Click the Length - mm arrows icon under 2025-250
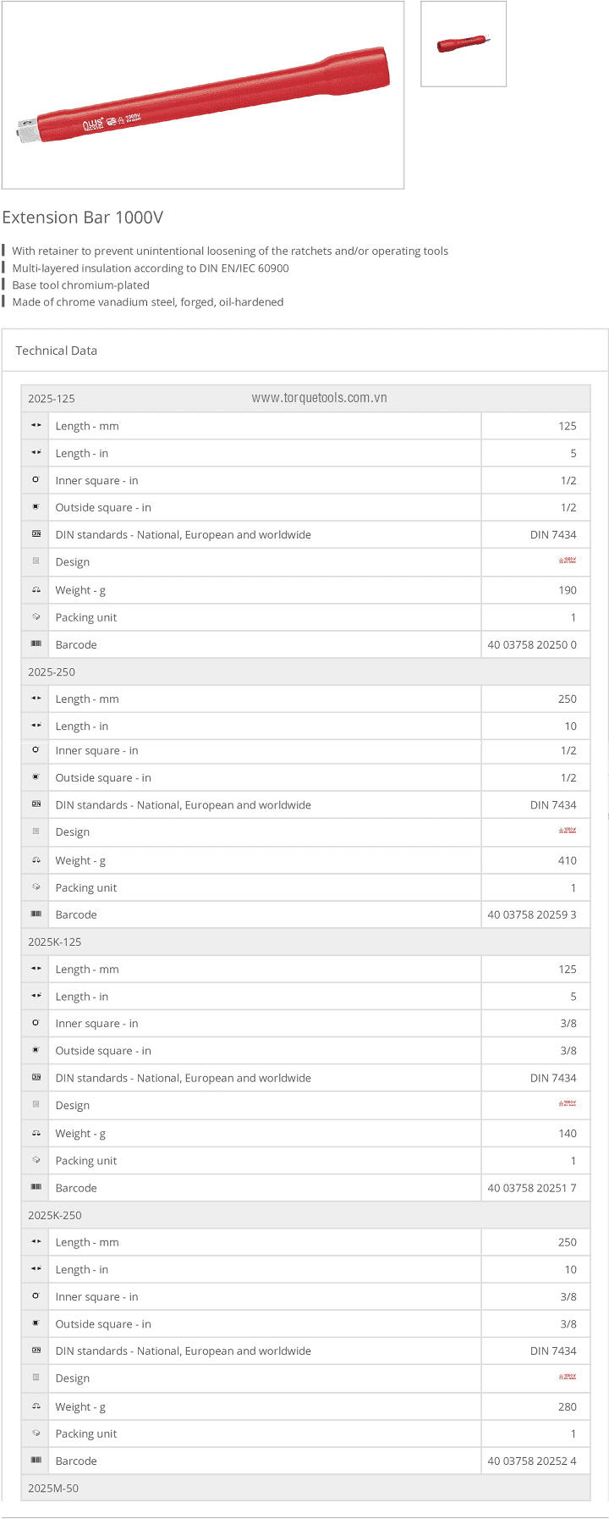Image resolution: width=609 pixels, height=1519 pixels. (x=36, y=699)
